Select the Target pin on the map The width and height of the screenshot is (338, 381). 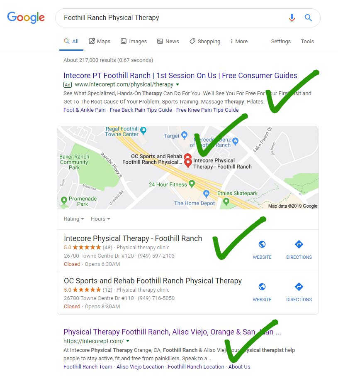point(185,135)
